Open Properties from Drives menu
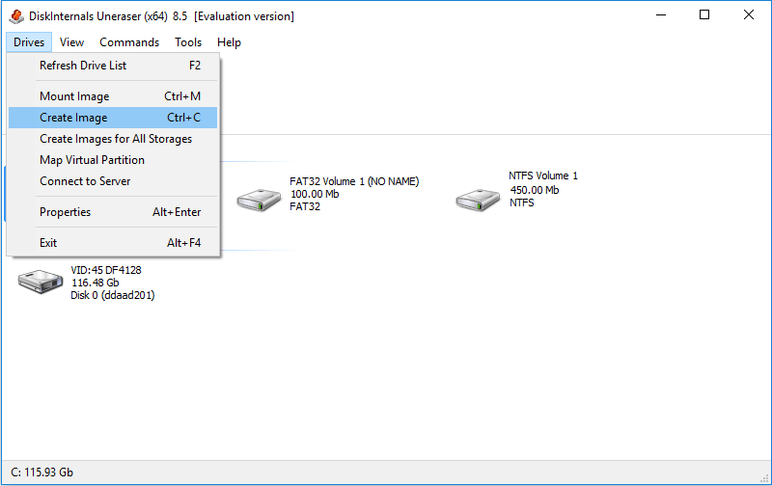 pyautogui.click(x=113, y=212)
